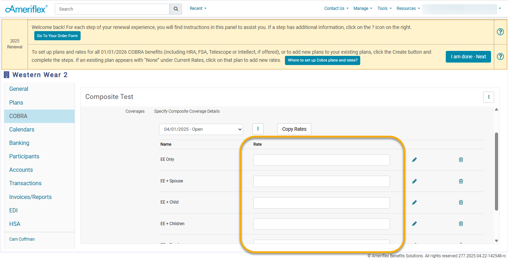The width and height of the screenshot is (508, 258).
Task: Click the EE + Child rate input field
Action: pos(322,203)
